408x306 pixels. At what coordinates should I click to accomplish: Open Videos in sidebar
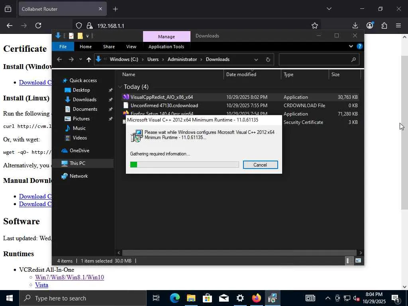click(x=80, y=138)
